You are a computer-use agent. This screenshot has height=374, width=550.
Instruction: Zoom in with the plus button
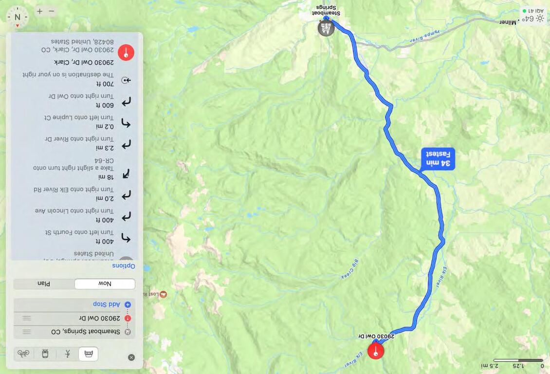click(39, 12)
